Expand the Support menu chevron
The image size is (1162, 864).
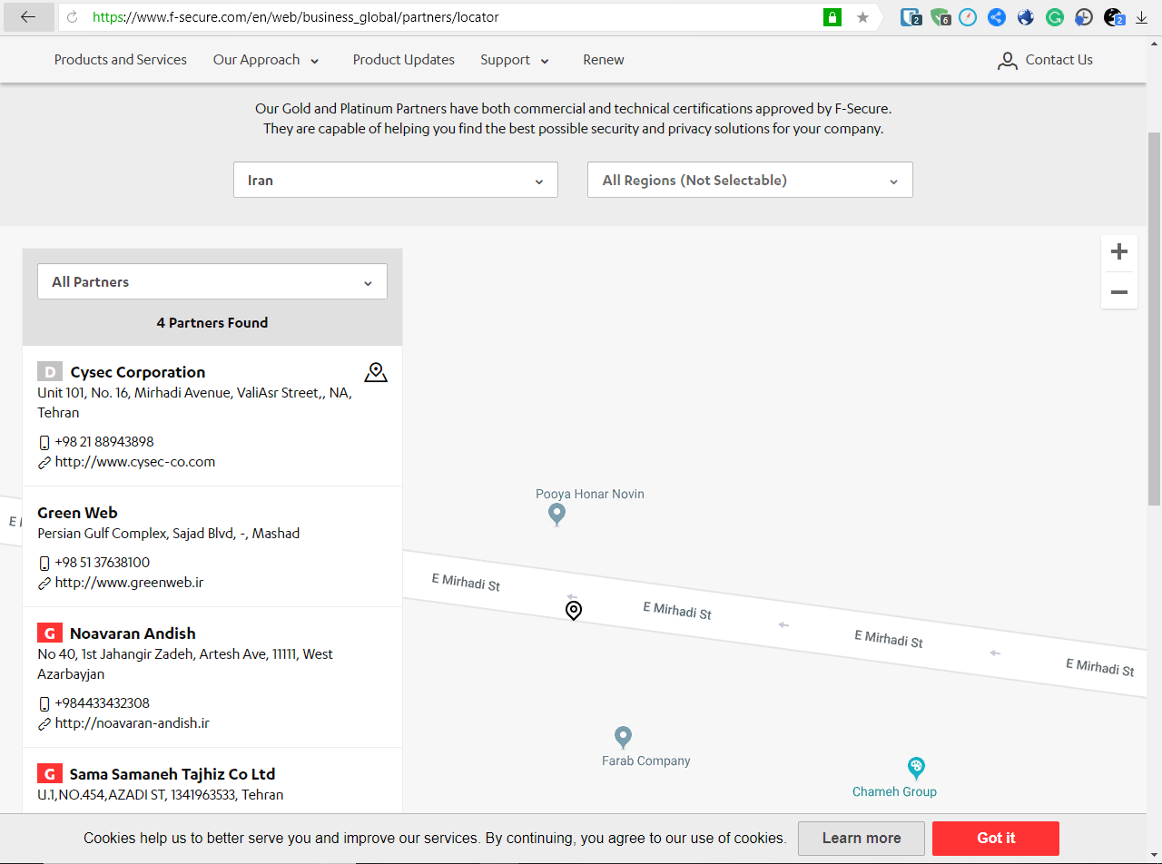click(x=545, y=61)
